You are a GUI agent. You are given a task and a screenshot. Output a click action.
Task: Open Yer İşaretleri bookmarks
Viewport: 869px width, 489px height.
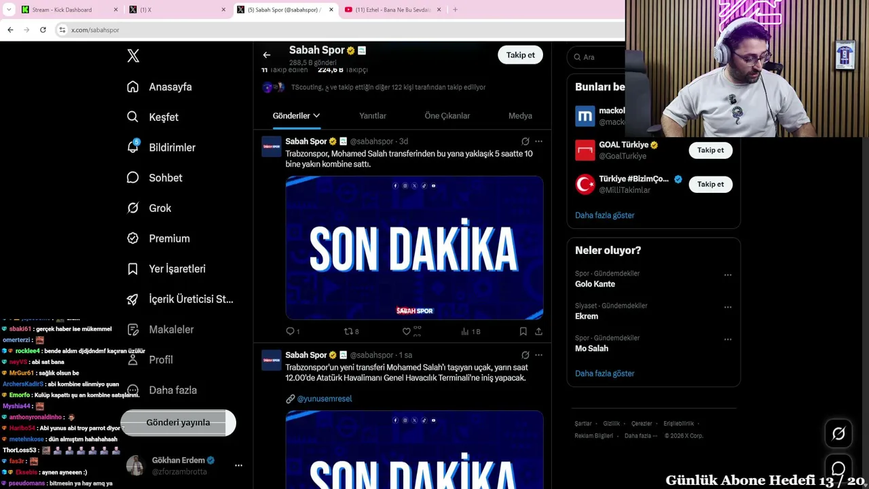(x=166, y=269)
